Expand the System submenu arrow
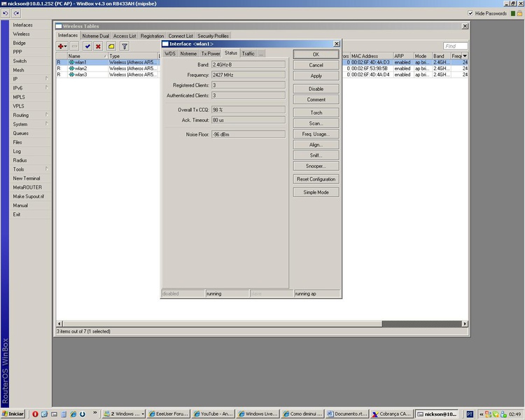Viewport: 525px width, 420px height. point(46,124)
